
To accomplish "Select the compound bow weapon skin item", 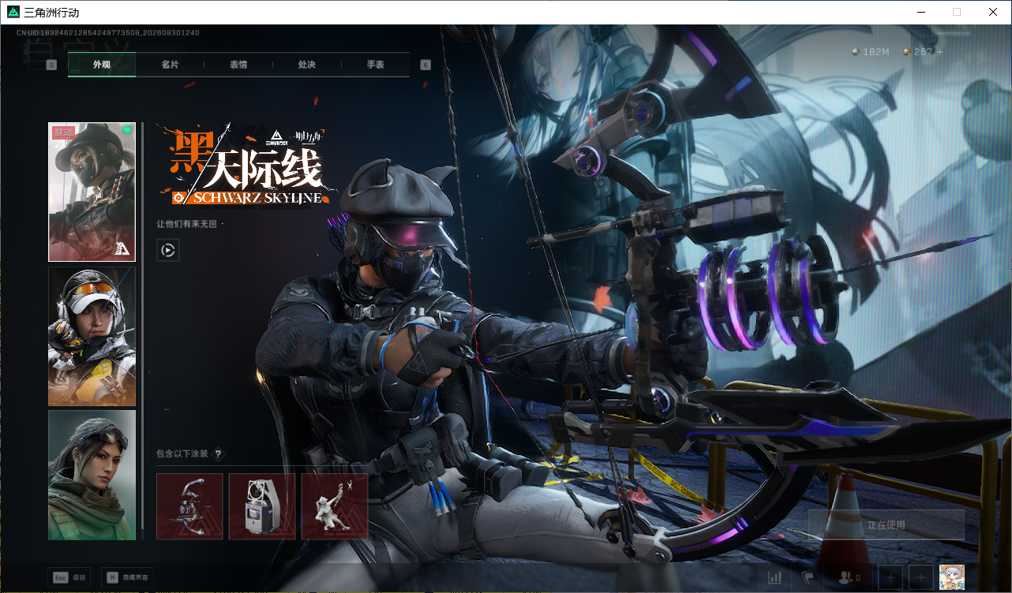I will [x=189, y=506].
